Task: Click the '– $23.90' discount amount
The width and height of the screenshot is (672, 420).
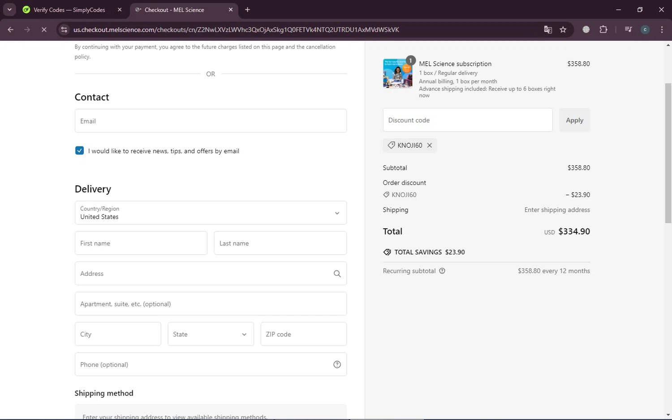Action: pyautogui.click(x=577, y=195)
